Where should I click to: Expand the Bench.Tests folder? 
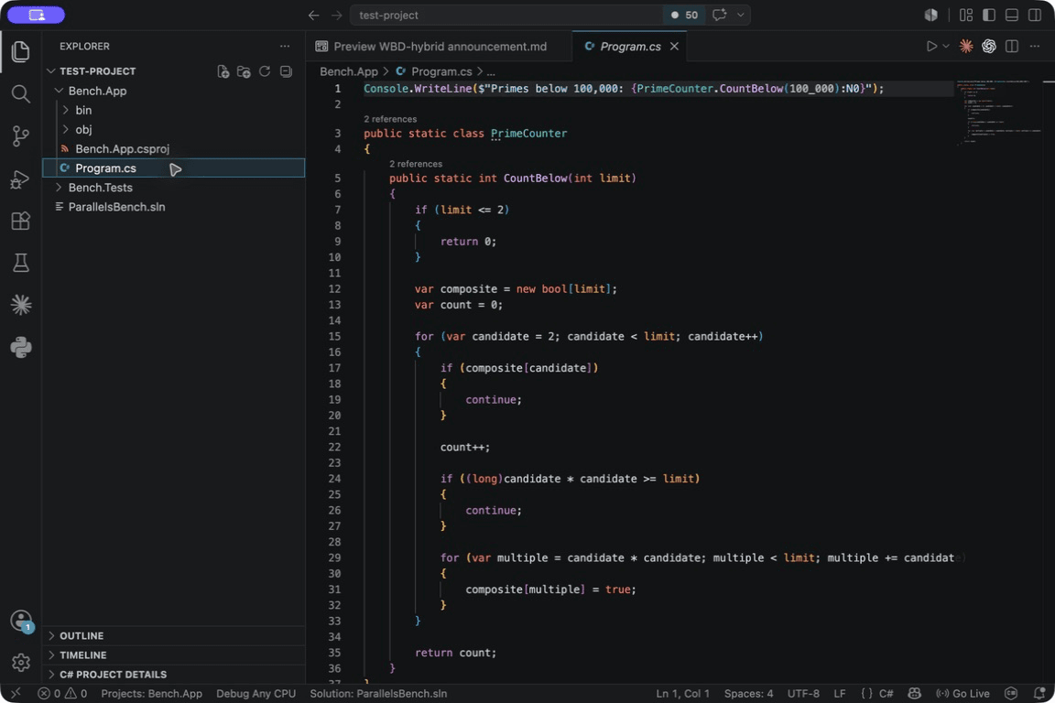60,188
